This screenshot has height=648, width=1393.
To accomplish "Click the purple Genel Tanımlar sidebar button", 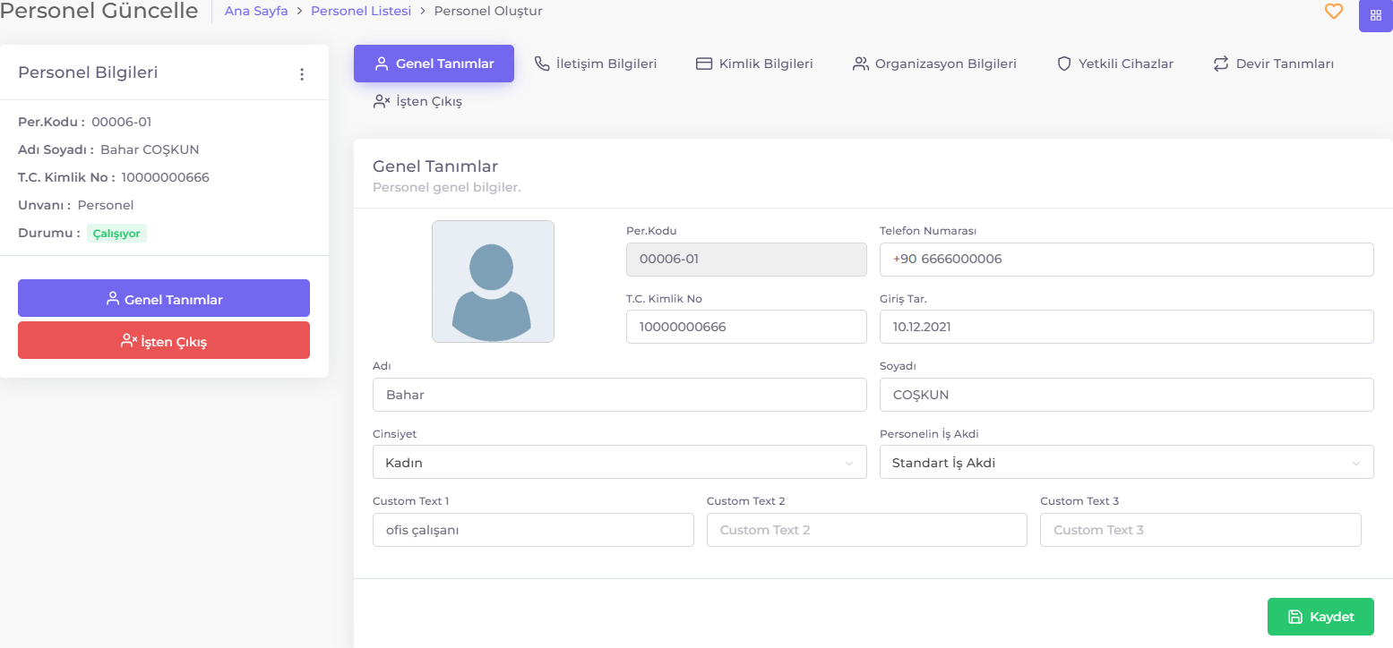I will coord(164,298).
